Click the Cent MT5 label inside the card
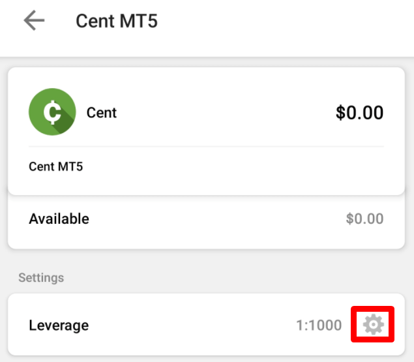The image size is (414, 362). pyautogui.click(x=55, y=166)
